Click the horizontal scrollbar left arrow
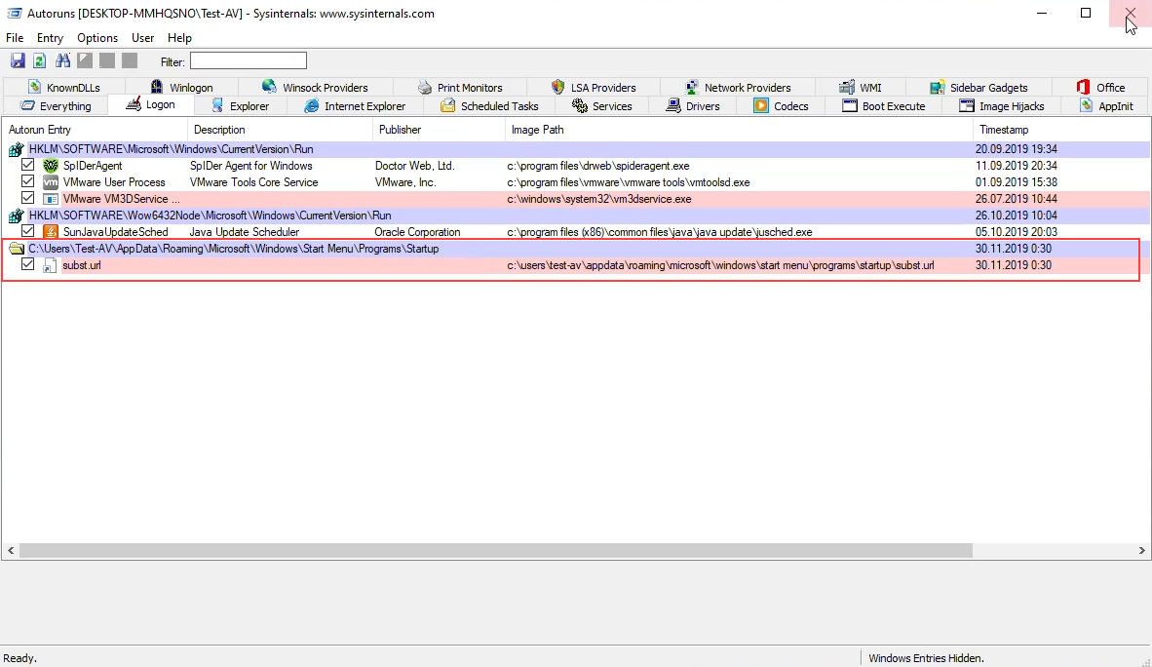 point(11,550)
